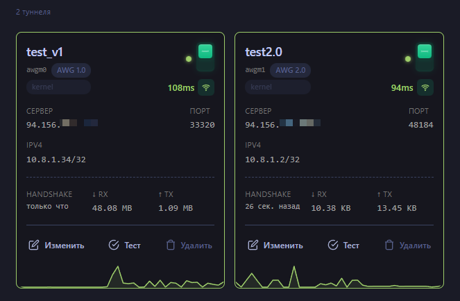The image size is (460, 301).
Task: Click the IPv4 address 10.8.1.2/32
Action: (273, 160)
